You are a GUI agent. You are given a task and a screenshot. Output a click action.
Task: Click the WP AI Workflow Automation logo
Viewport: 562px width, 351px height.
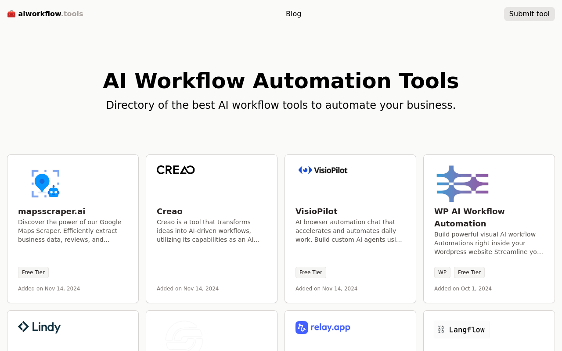pyautogui.click(x=462, y=183)
